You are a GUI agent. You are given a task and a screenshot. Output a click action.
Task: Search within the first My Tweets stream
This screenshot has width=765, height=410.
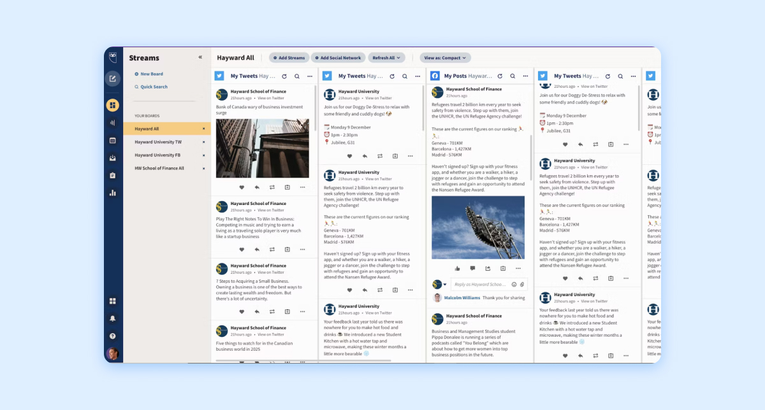pyautogui.click(x=297, y=76)
